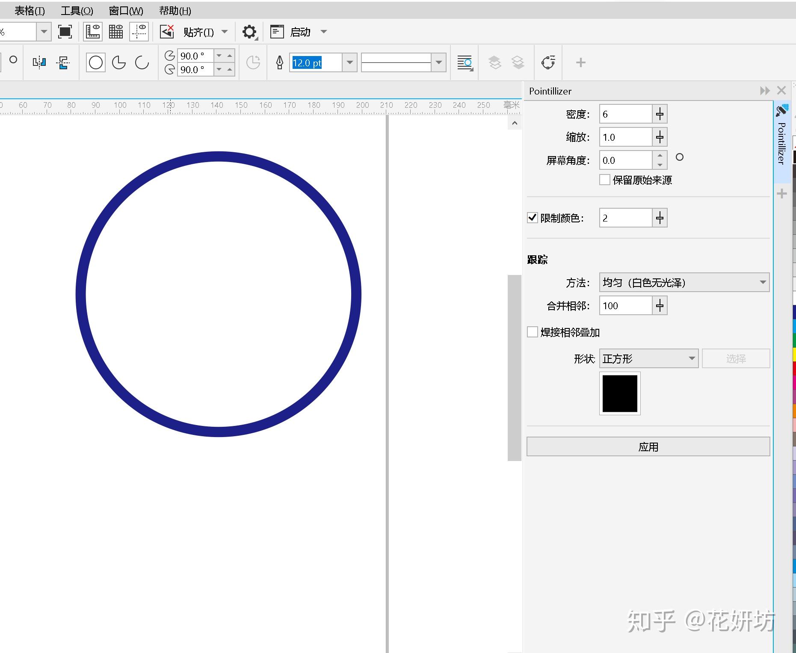Click the vertical scrollbar thumb

click(x=515, y=368)
